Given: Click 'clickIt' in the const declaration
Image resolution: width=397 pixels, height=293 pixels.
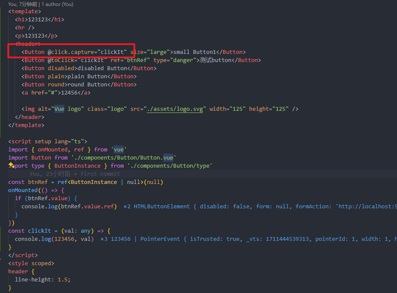Looking at the screenshot, I should click(39, 231).
